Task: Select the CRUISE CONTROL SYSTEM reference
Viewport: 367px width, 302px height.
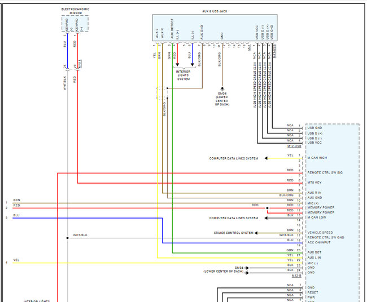Action: click(x=233, y=233)
